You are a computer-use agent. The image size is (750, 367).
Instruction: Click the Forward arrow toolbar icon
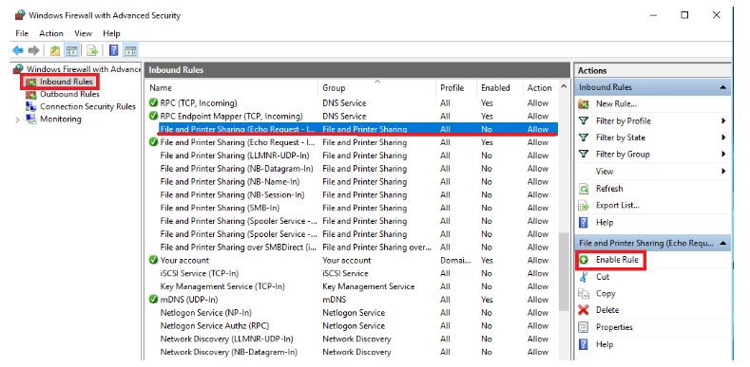pyautogui.click(x=33, y=50)
